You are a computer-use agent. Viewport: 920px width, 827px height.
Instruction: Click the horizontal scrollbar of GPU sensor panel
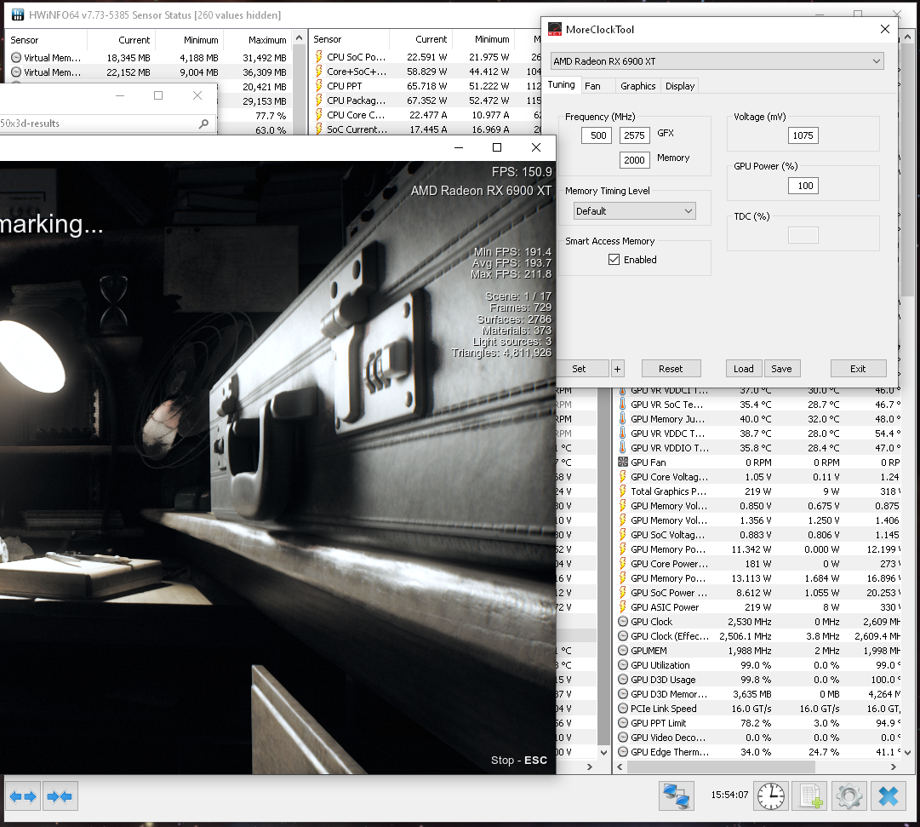click(x=719, y=767)
